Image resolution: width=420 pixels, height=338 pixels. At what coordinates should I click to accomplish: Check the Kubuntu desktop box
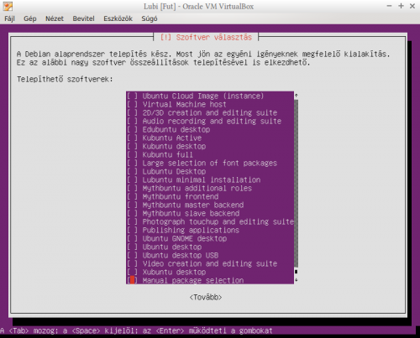(132, 146)
